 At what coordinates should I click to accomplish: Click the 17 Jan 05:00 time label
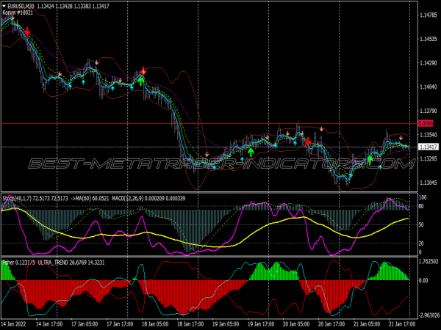click(85, 324)
